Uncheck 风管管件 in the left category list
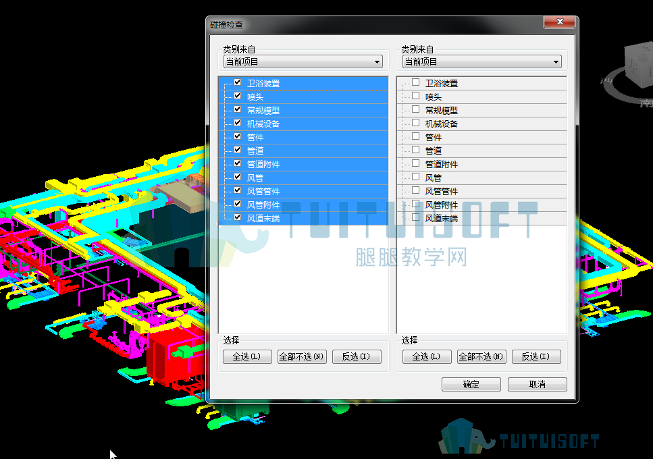The image size is (653, 459). click(238, 190)
